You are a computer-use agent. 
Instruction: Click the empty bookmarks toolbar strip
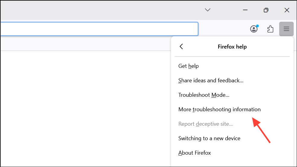click(85, 44)
